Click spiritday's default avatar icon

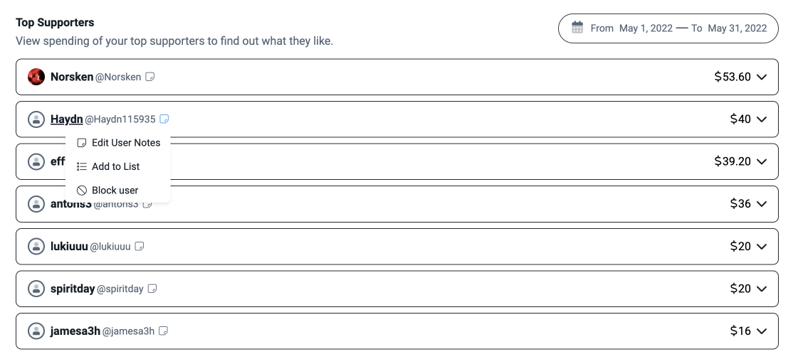coord(36,289)
